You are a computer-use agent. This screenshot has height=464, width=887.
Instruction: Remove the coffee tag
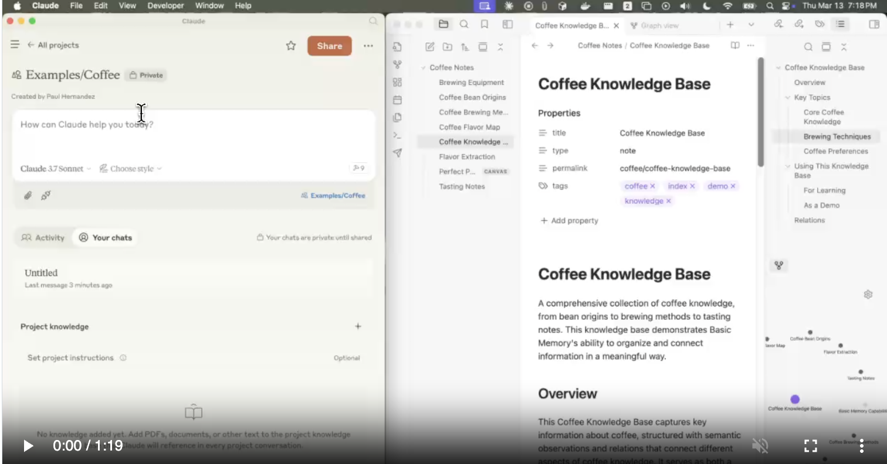[652, 186]
